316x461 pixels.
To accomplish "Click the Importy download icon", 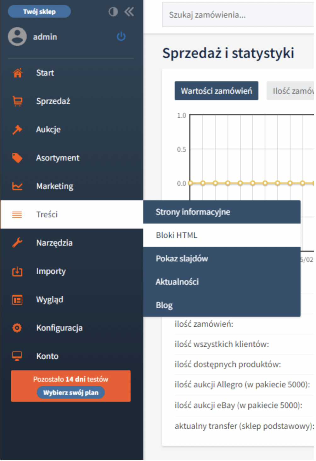I will click(x=17, y=271).
